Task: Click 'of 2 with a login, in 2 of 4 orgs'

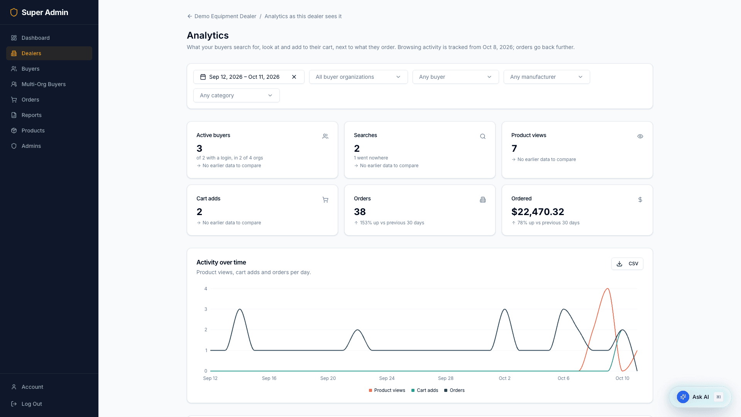Action: (x=230, y=158)
